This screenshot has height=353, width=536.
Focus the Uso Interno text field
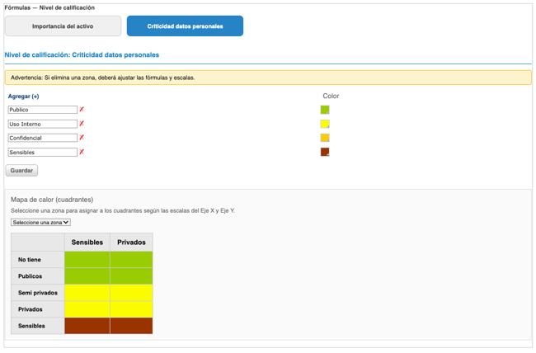(x=43, y=124)
